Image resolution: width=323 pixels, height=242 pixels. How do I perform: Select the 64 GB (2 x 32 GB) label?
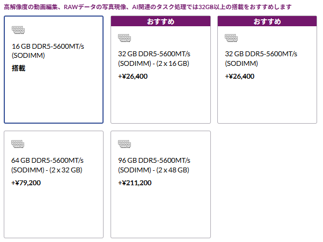coord(47,165)
